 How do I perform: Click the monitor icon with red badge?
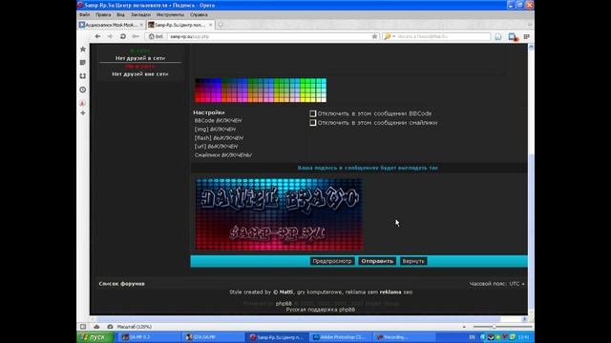[513, 37]
